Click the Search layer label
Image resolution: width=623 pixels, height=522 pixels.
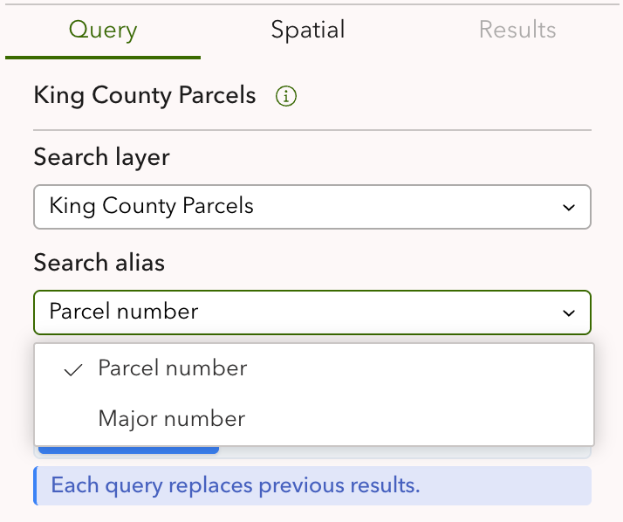(101, 157)
